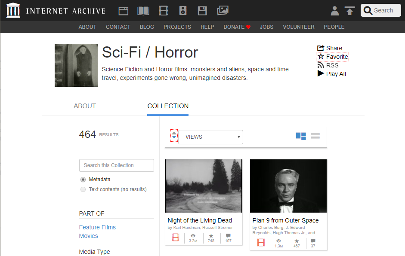
Task: Click the Play All text link
Action: point(336,74)
